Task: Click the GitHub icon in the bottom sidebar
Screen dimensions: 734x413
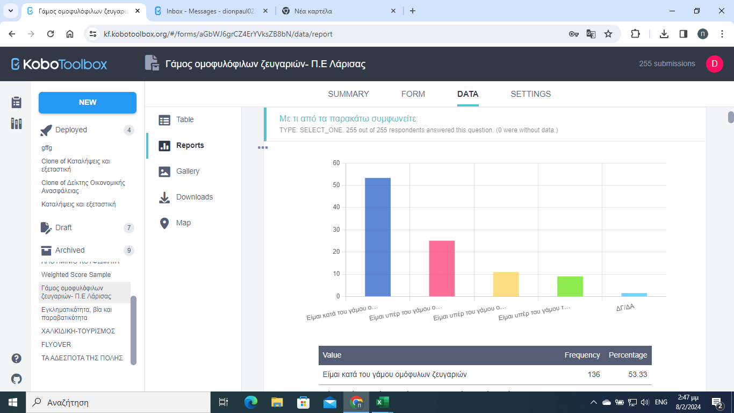Action: coord(16,379)
